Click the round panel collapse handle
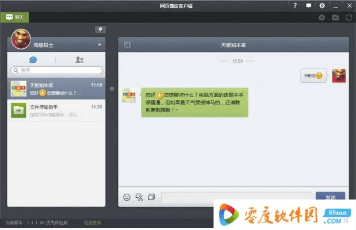356x230 pixels. pos(112,89)
